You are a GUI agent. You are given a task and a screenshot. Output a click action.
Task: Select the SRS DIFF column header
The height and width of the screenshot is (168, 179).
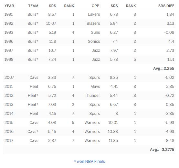(x=166, y=6)
